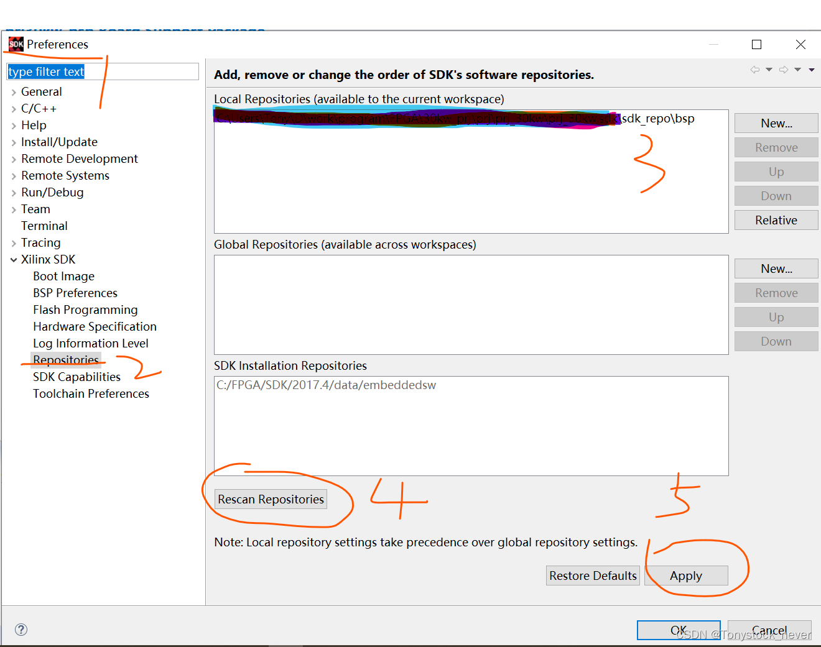
Task: Open BSP Preferences page
Action: click(75, 293)
